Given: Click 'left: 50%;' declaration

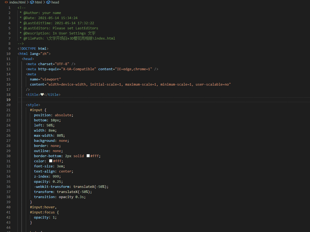Looking at the screenshot, I should (x=44, y=125).
